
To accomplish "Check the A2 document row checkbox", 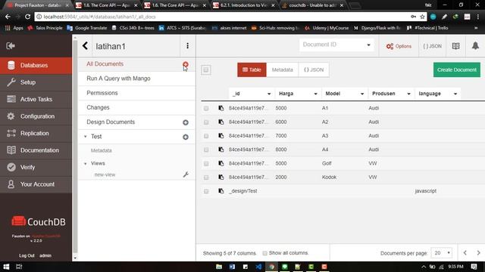I will point(206,122).
